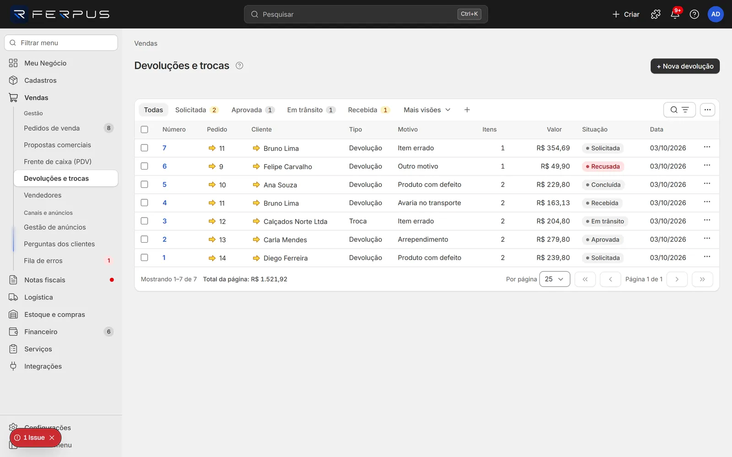Open customer arrow icon for Carla Mendes
Image resolution: width=732 pixels, height=457 pixels.
click(256, 239)
